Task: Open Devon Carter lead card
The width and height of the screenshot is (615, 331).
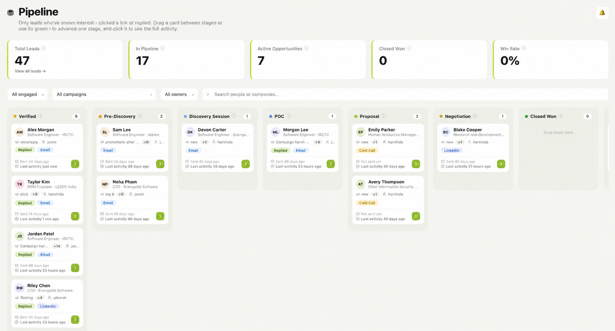Action: tap(218, 148)
